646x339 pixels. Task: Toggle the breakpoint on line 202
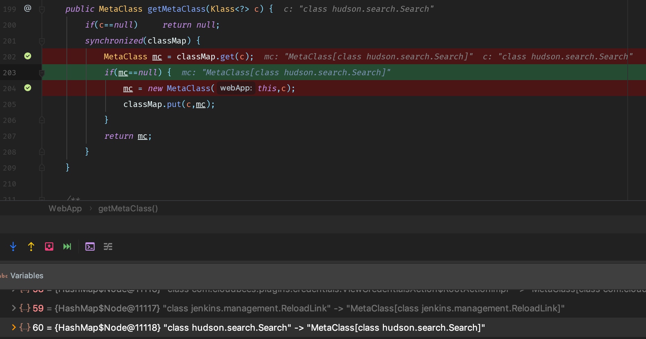(28, 56)
